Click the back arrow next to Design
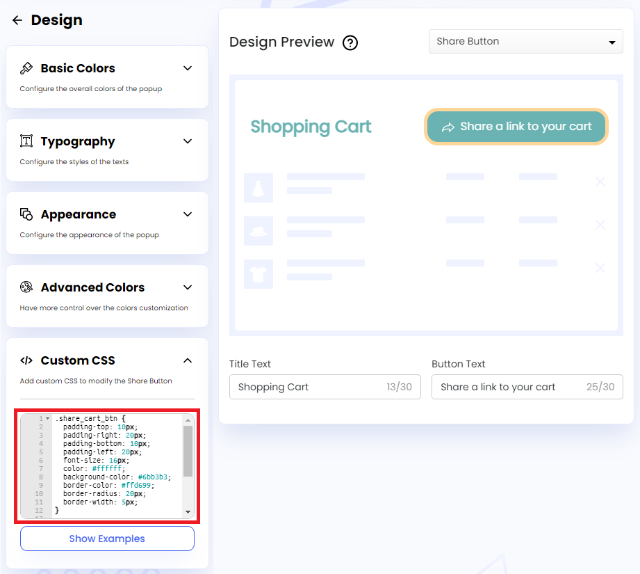Screen dimensions: 640x574 tap(17, 20)
